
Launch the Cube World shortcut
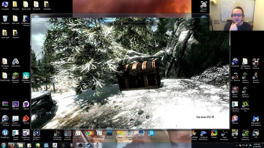click(16, 62)
